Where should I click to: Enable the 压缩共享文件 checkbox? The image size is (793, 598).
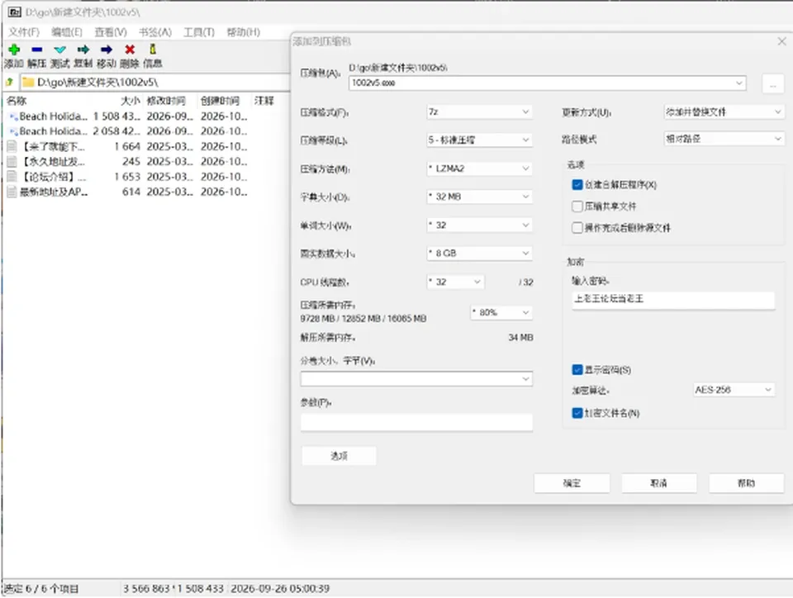point(577,206)
